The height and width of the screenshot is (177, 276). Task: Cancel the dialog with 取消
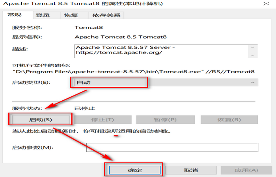pyautogui.click(x=191, y=170)
